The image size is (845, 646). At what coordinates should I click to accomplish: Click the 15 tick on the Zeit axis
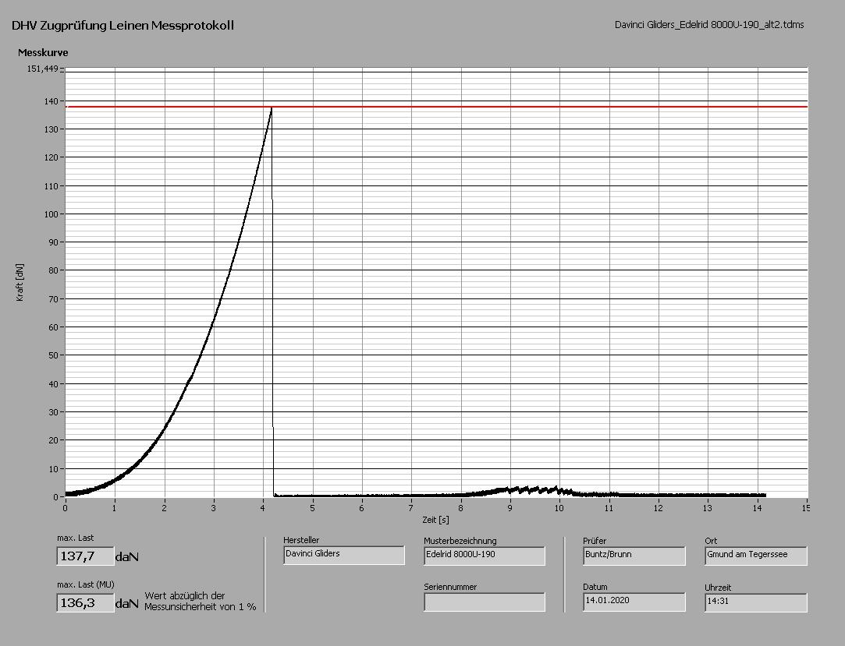806,507
